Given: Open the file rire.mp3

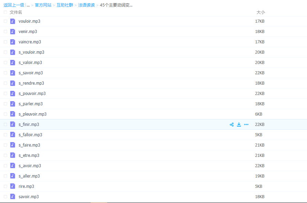Looking at the screenshot, I should click(x=26, y=186).
